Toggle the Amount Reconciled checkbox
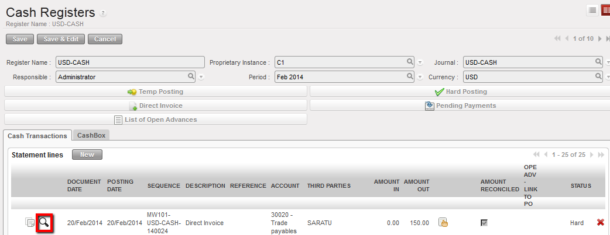610x235 pixels. click(484, 223)
